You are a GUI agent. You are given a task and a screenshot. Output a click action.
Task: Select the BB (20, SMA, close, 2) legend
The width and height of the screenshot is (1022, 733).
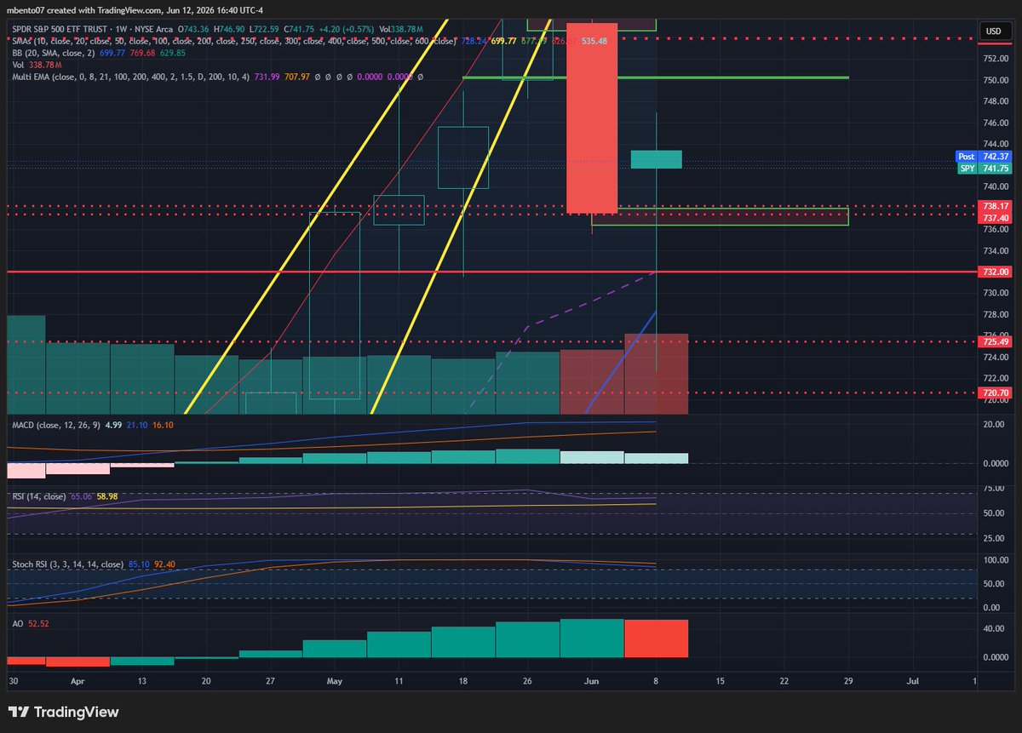pyautogui.click(x=53, y=52)
